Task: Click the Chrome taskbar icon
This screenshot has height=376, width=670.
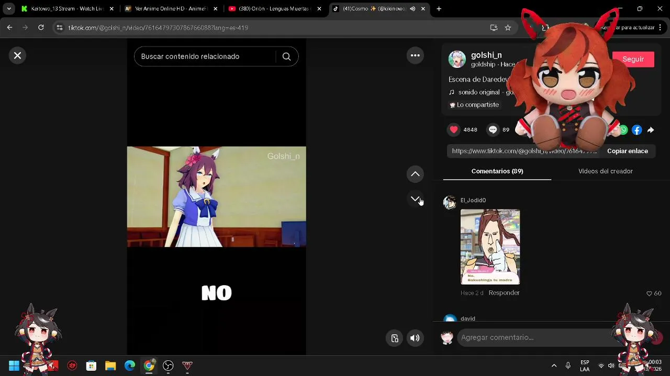Action: (x=149, y=366)
